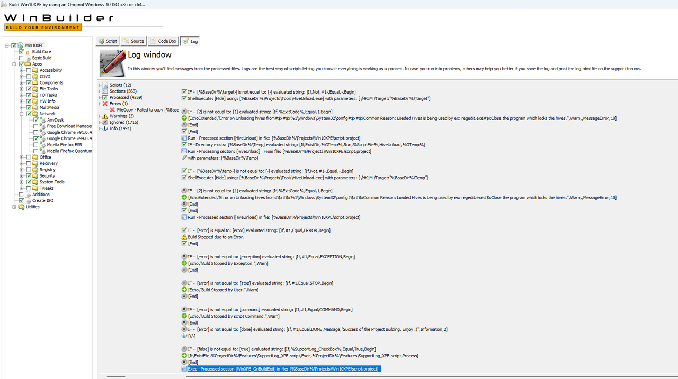Image resolution: width=678 pixels, height=379 pixels.
Task: Select the Log tab
Action: point(190,41)
